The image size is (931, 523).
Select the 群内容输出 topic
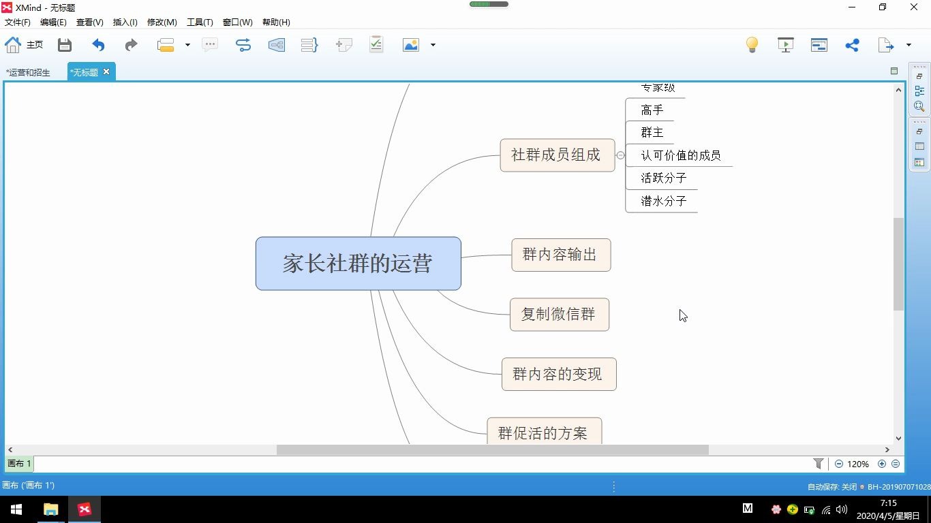561,255
